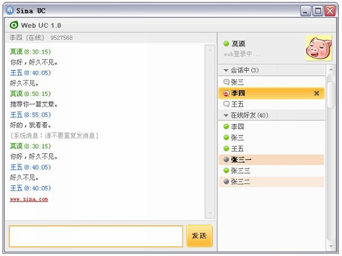This screenshot has width=342, height=256.
Task: Select the friend 张三一
Action: (x=272, y=160)
